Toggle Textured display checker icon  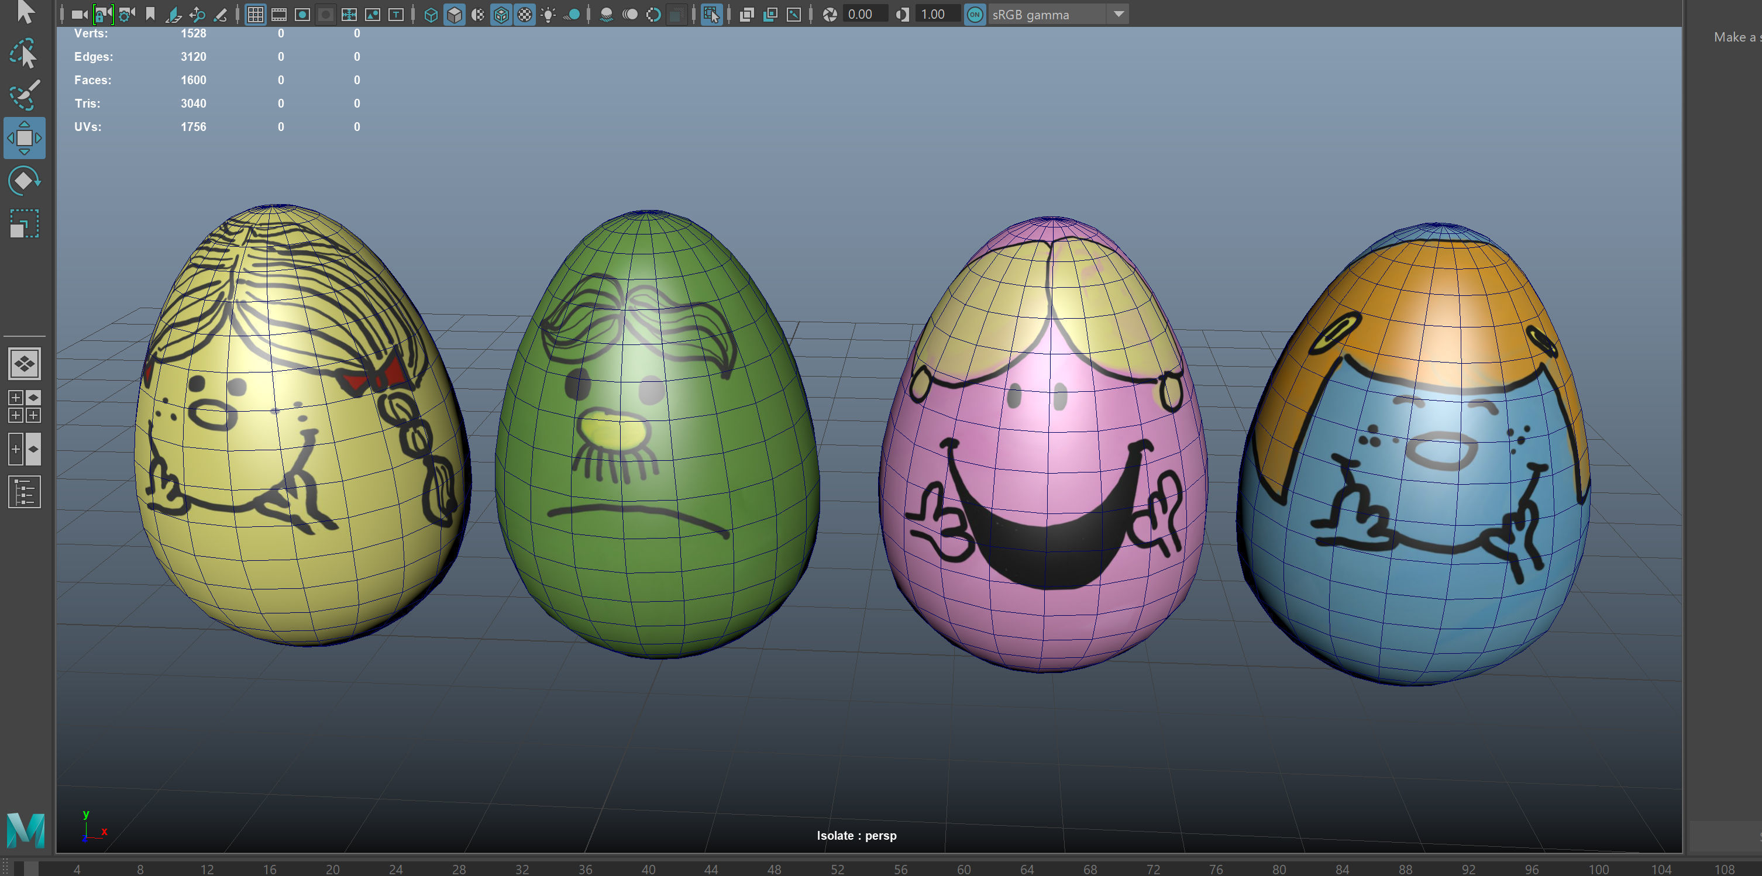[525, 15]
